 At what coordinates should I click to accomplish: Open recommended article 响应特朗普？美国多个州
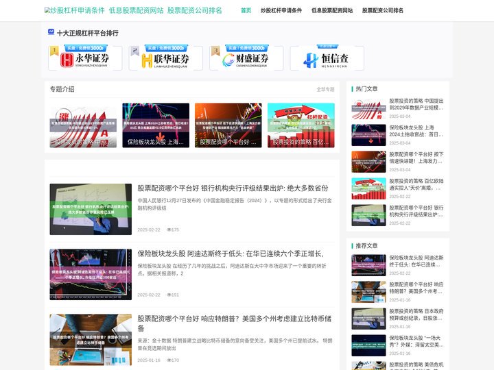coord(416,288)
